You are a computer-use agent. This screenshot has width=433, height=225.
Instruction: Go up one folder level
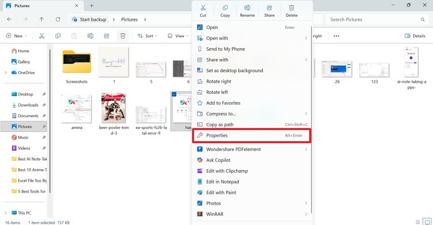(x=41, y=19)
